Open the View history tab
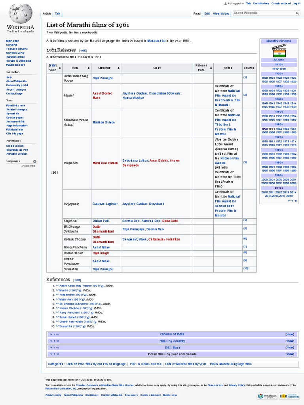The width and height of the screenshot is (304, 405). click(x=221, y=13)
